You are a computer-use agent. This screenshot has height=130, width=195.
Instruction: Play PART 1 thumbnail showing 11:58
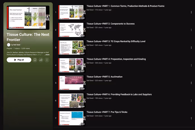[x=72, y=12]
